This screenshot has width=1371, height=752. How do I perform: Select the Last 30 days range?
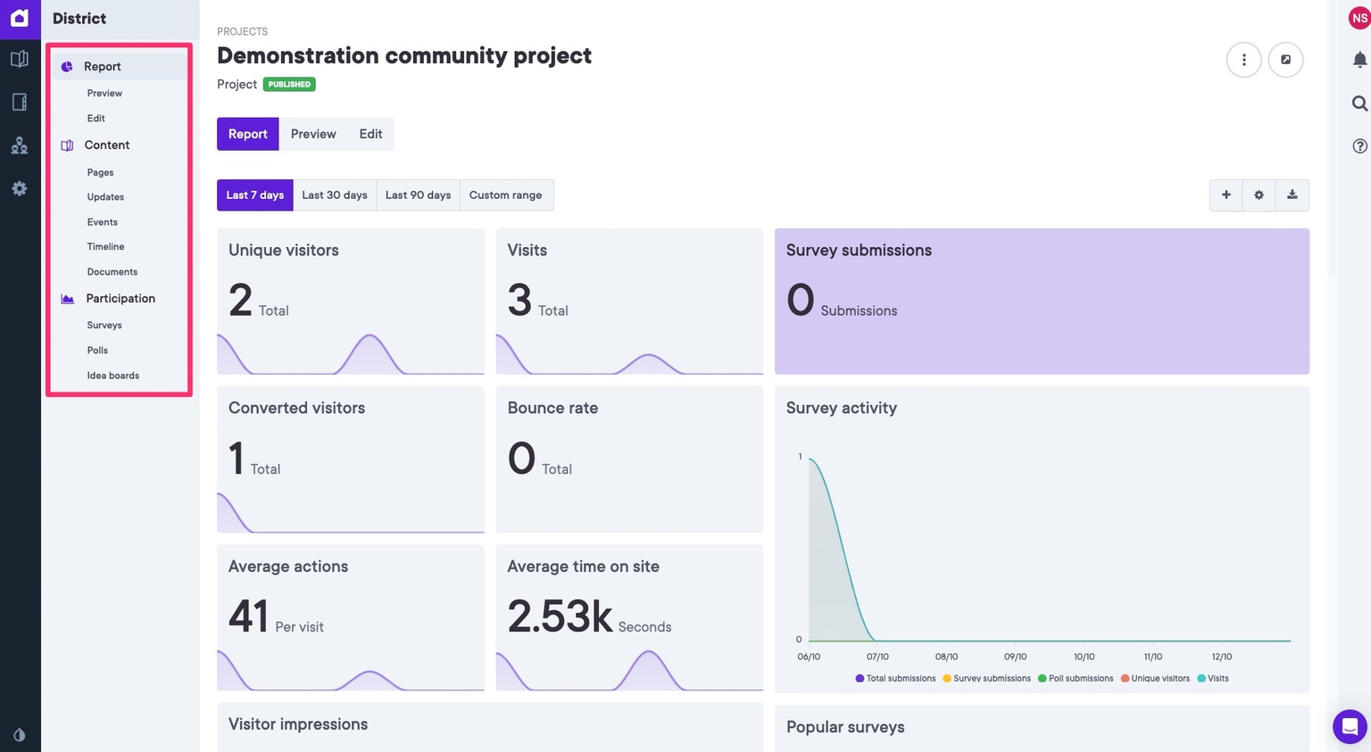coord(334,195)
